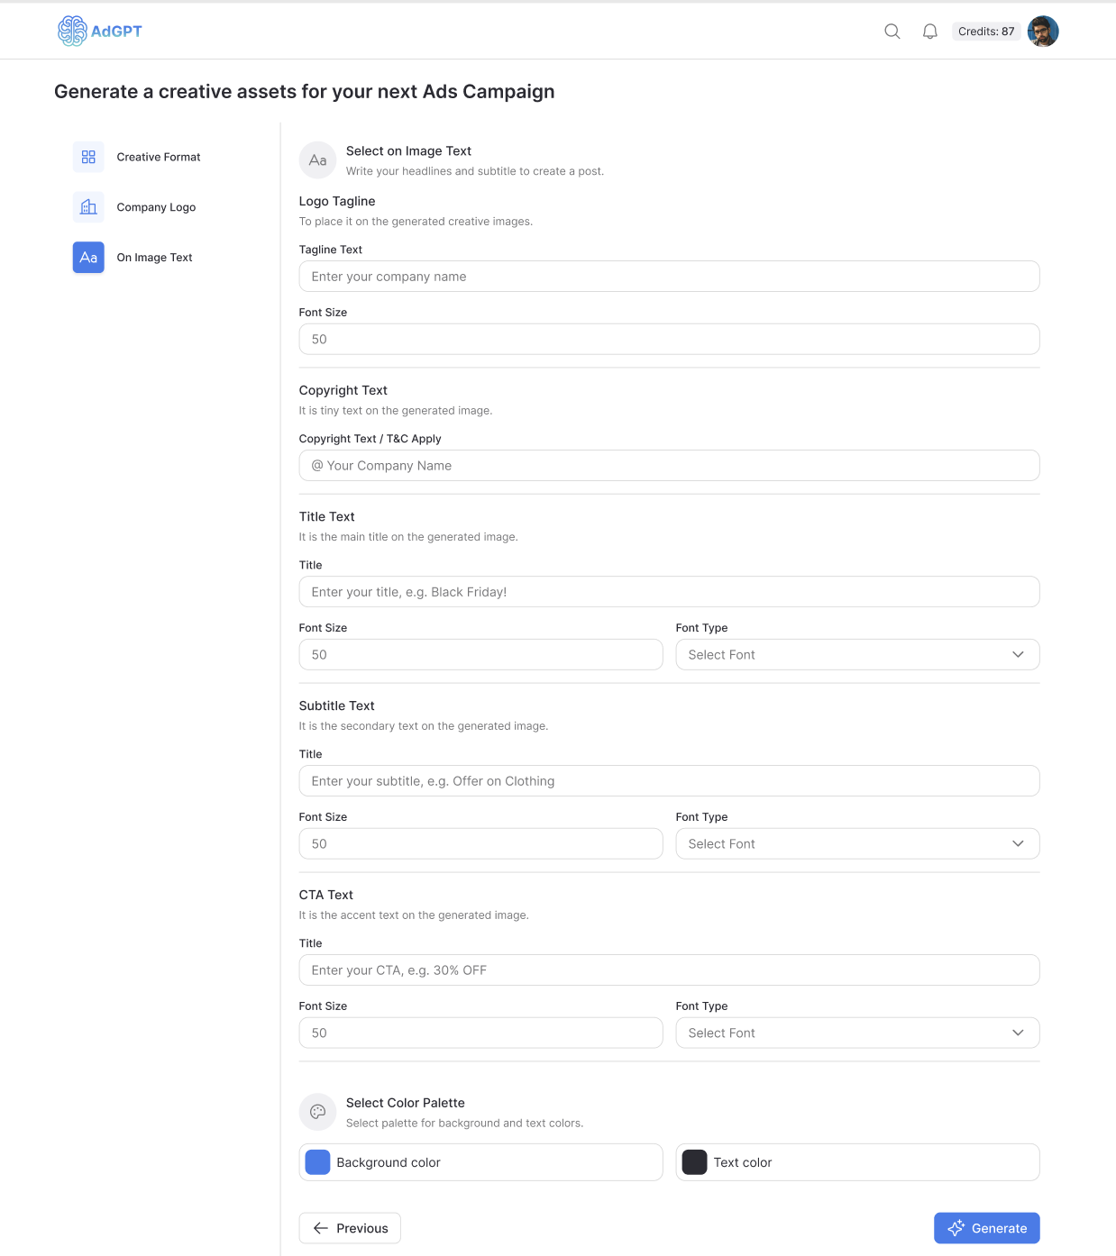The width and height of the screenshot is (1116, 1256).
Task: Open search with the magnifier icon
Action: 892,32
